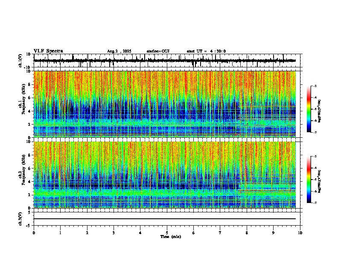Click the ch.1 waveform voltage trace

point(165,61)
